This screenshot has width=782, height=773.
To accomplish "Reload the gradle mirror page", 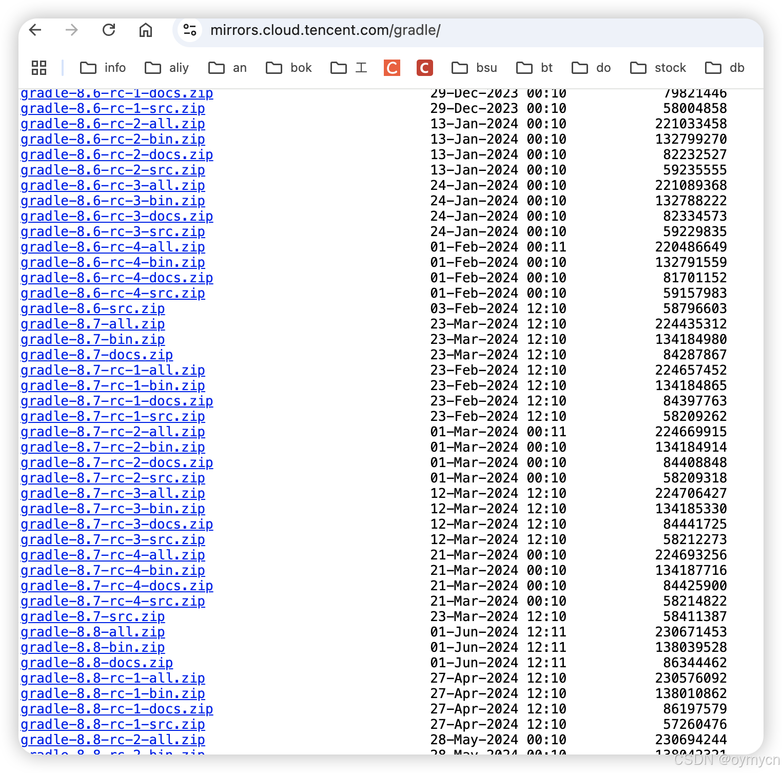I will pyautogui.click(x=109, y=30).
